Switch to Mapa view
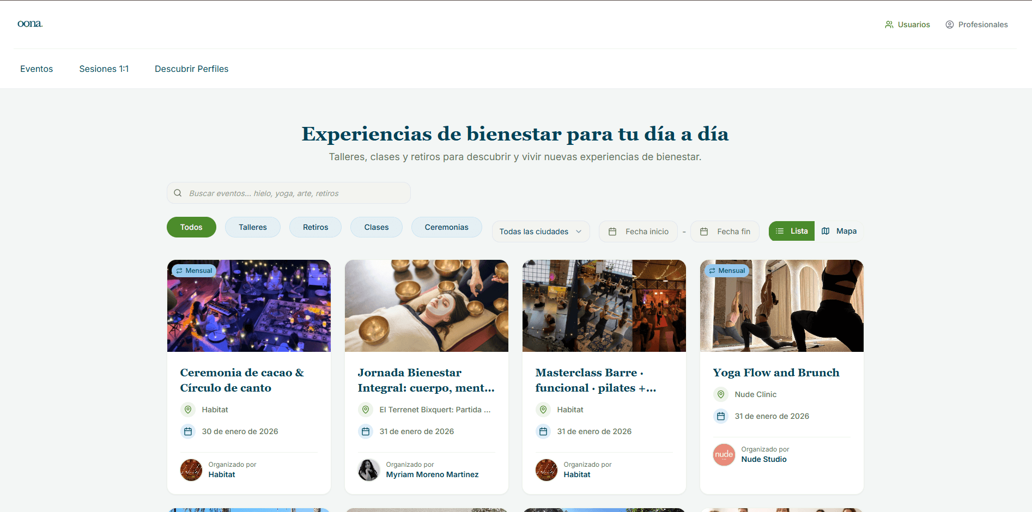This screenshot has width=1032, height=512. [839, 231]
